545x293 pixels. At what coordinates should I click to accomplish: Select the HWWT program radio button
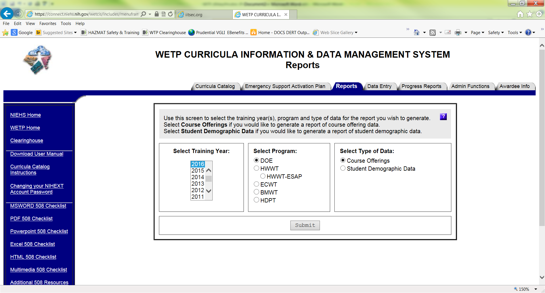point(257,168)
